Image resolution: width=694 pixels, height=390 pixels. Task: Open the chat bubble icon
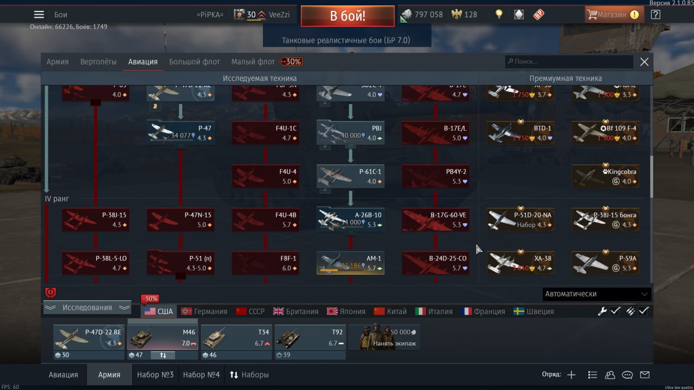(627, 375)
